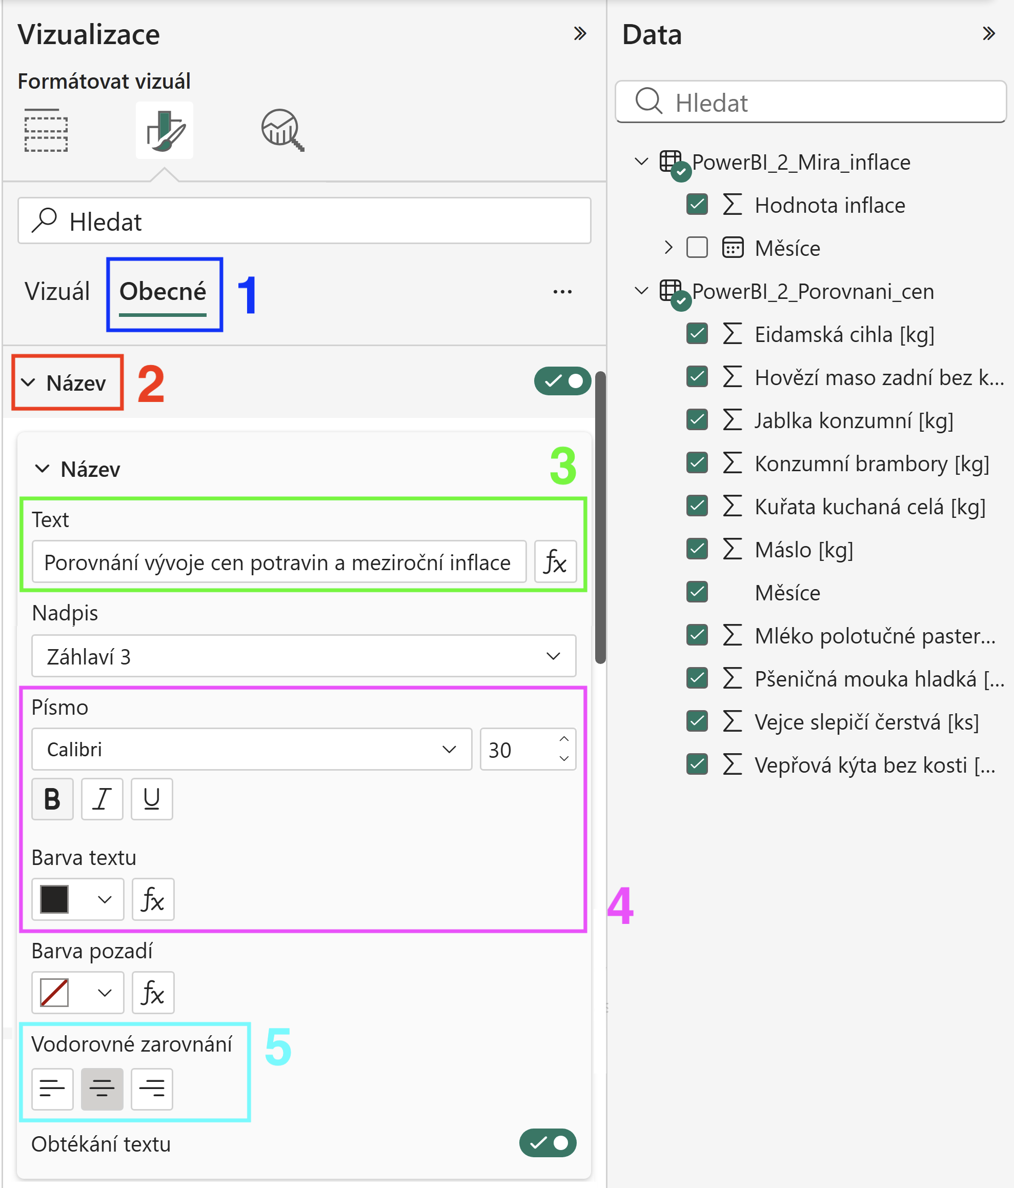The height and width of the screenshot is (1188, 1014).
Task: Click the Hledat search box in the format pane
Action: (x=304, y=221)
